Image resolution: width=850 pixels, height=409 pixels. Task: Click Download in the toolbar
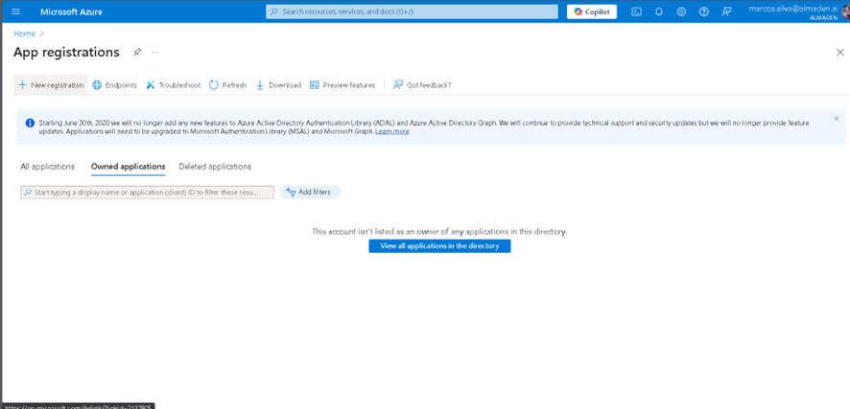[x=279, y=85]
